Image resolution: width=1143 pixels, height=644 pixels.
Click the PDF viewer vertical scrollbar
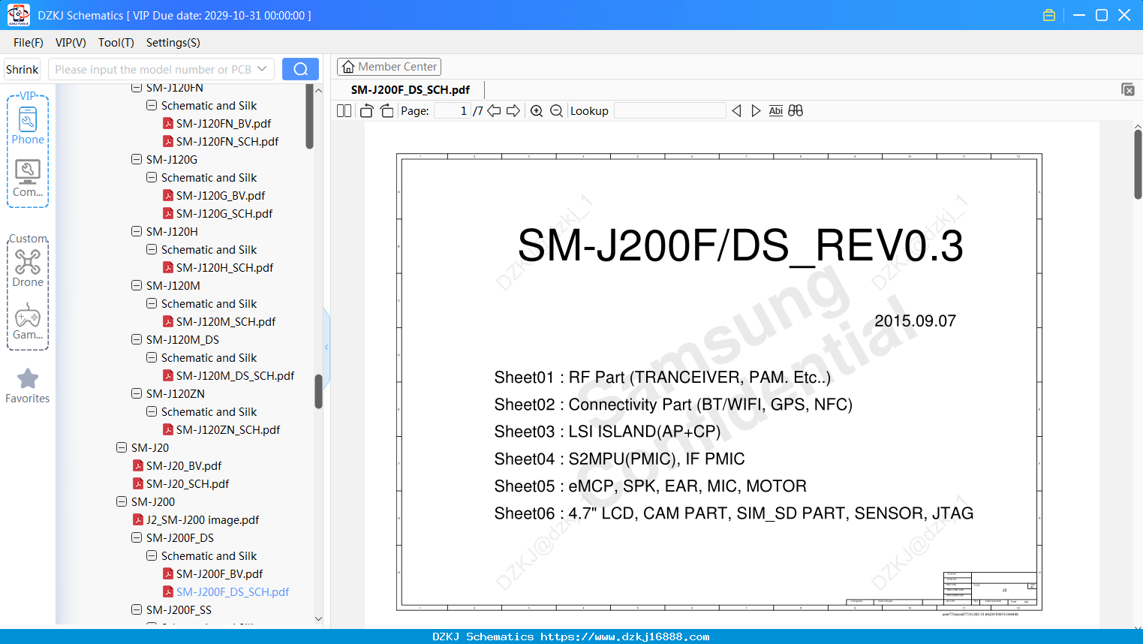1138,164
